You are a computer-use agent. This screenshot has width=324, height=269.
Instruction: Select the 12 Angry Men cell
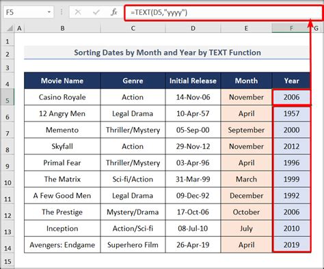[x=62, y=113]
